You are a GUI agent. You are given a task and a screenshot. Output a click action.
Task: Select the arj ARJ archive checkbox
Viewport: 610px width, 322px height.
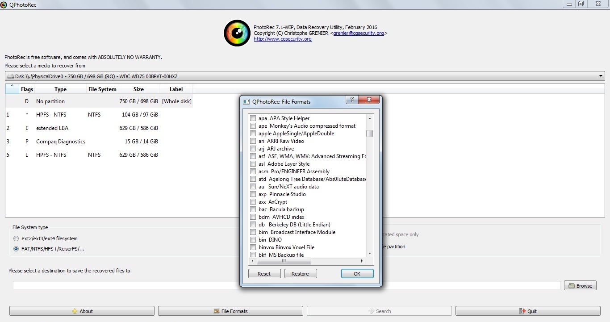pyautogui.click(x=253, y=149)
